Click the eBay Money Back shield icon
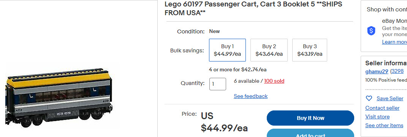This screenshot has height=137, width=407. (x=371, y=31)
